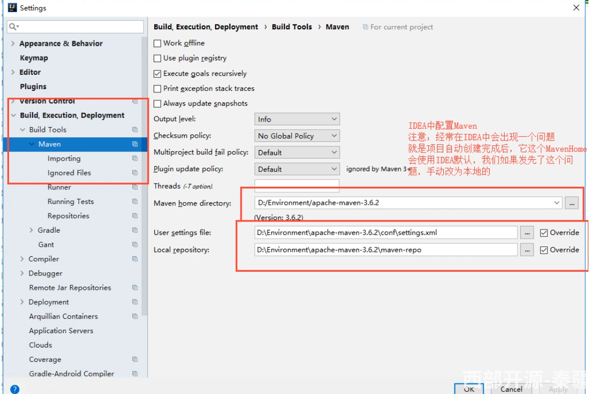Open the Application Servers page

(61, 330)
